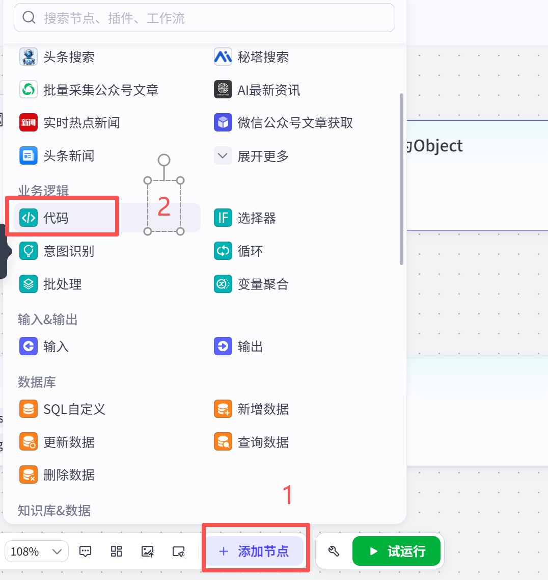Open the 108% zoom level dropdown
548x580 pixels.
pyautogui.click(x=37, y=551)
